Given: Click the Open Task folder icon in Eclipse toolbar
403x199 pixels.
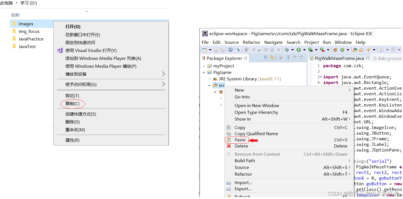Looking at the screenshot, I should click(x=361, y=50).
